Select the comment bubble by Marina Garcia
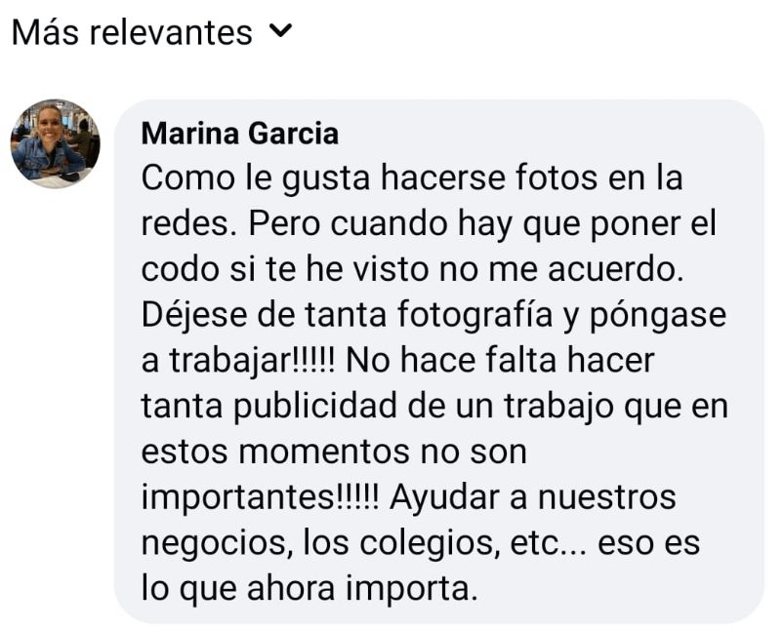The height and width of the screenshot is (630, 784). [x=439, y=361]
